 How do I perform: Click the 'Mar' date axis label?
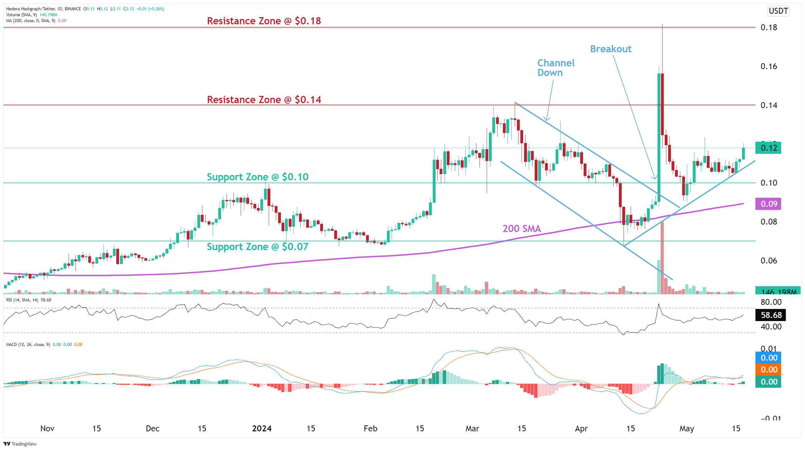[472, 429]
